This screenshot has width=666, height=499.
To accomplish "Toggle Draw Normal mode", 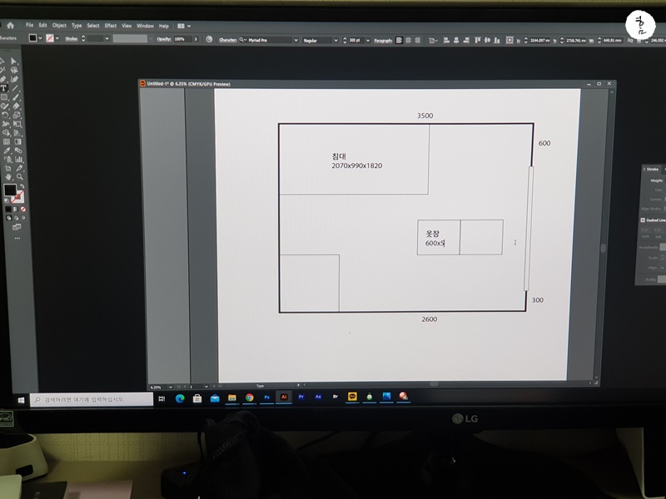I will pos(8,217).
